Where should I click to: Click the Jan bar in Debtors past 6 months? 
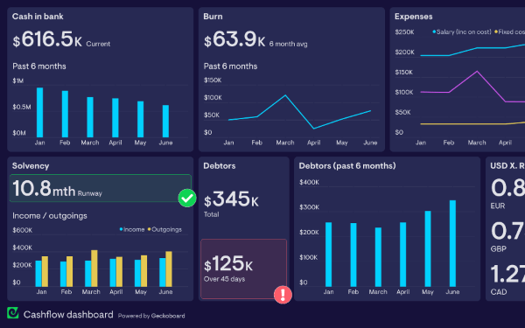click(329, 255)
